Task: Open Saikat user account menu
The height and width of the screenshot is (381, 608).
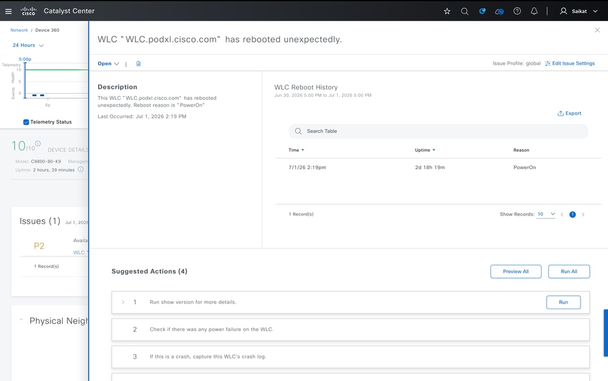Action: 579,11
